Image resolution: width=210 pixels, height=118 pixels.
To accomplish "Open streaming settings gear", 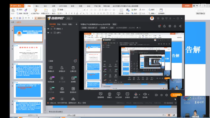I will (166, 95).
